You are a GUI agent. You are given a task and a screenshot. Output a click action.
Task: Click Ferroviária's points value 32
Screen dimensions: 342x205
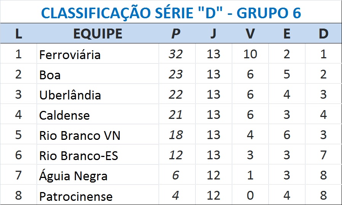point(175,54)
